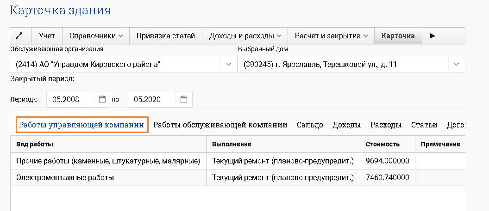Expand Расчет и закрытие menu
489x211 pixels.
click(331, 36)
